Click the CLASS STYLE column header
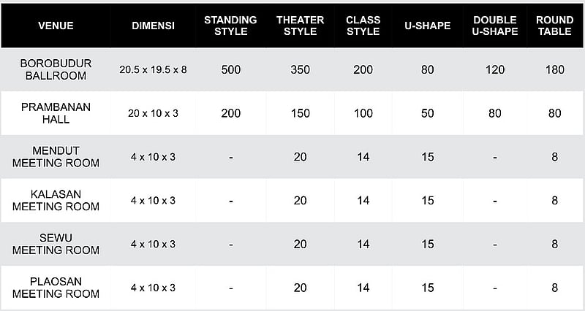Image resolution: width=585 pixels, height=311 pixels. [363, 26]
